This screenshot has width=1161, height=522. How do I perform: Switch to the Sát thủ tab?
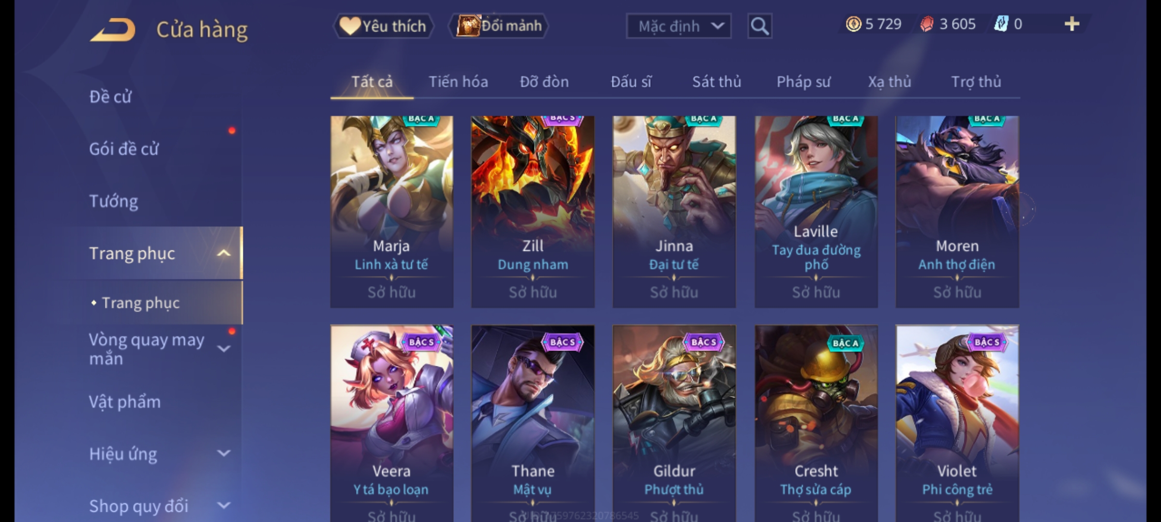tap(716, 82)
